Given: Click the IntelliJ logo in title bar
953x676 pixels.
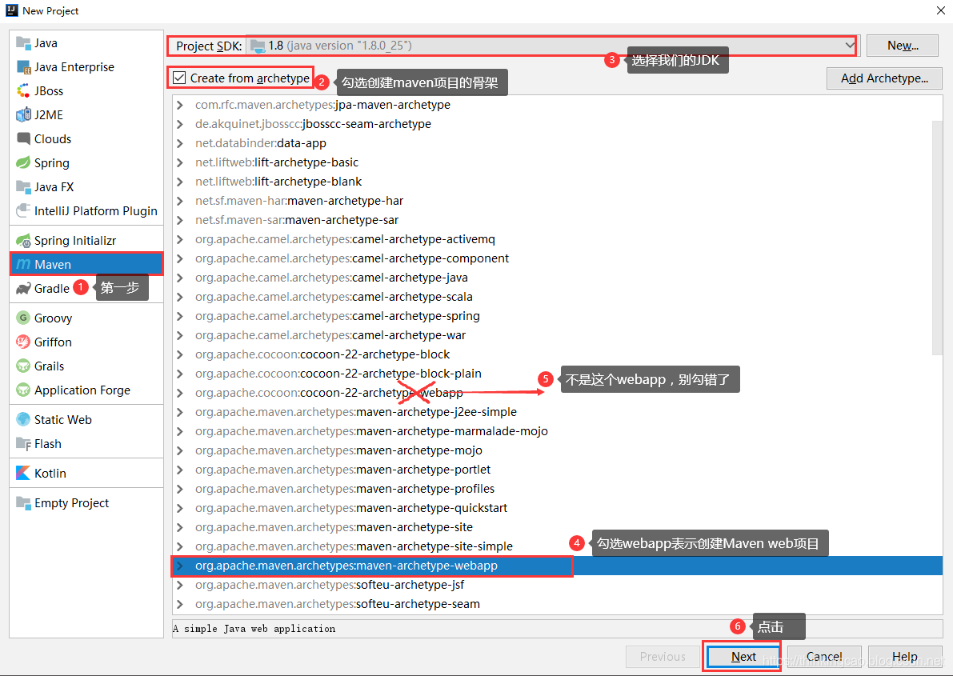Looking at the screenshot, I should [x=11, y=10].
